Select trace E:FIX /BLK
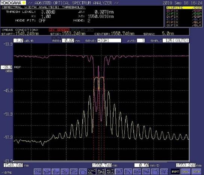Image resolution: width=204 pixels, height=175 pixels. tap(184, 20)
